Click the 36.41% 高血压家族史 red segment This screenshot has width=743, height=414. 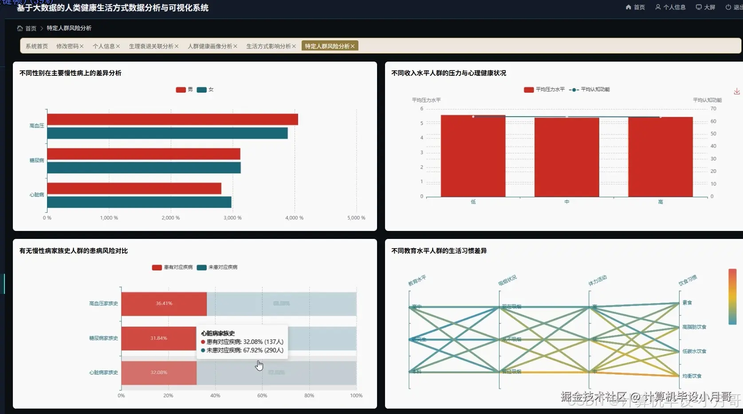(x=164, y=304)
